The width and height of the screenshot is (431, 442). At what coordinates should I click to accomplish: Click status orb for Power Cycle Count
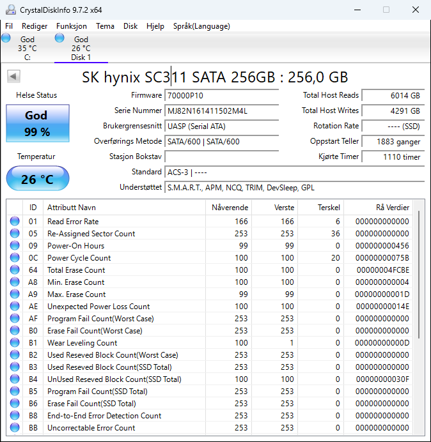click(15, 257)
